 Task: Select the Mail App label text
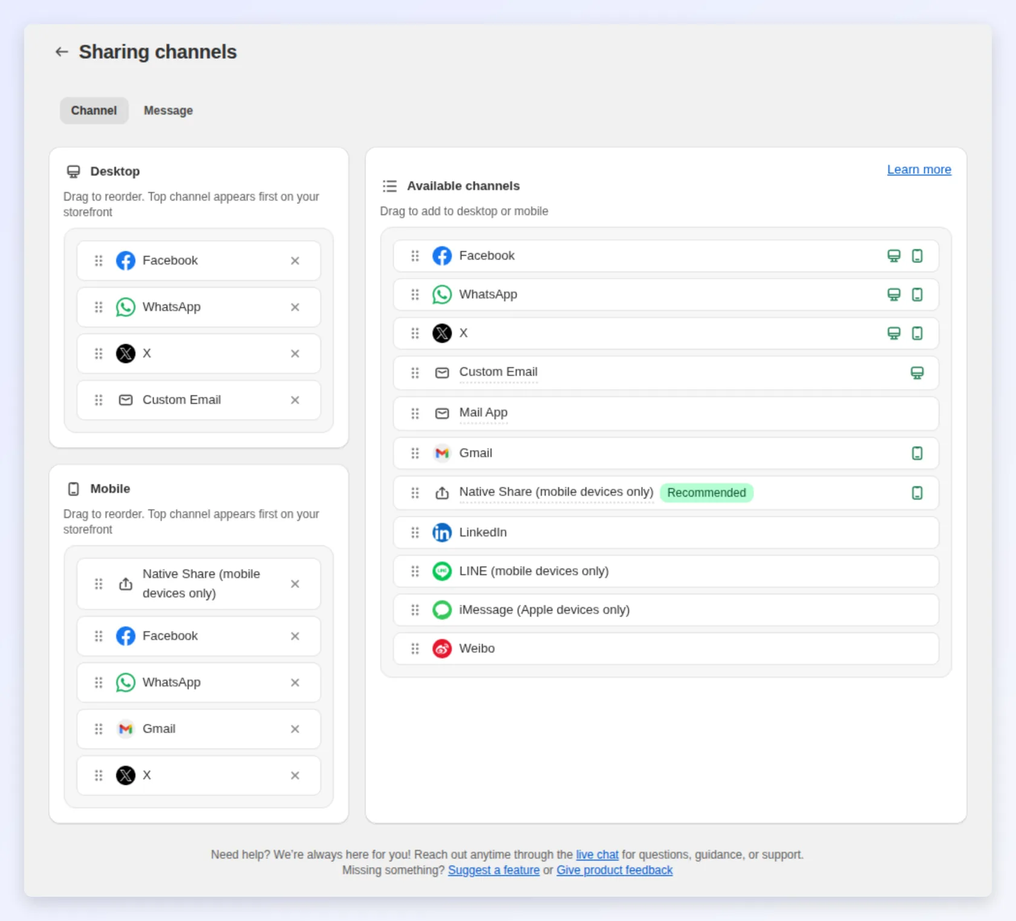point(483,412)
